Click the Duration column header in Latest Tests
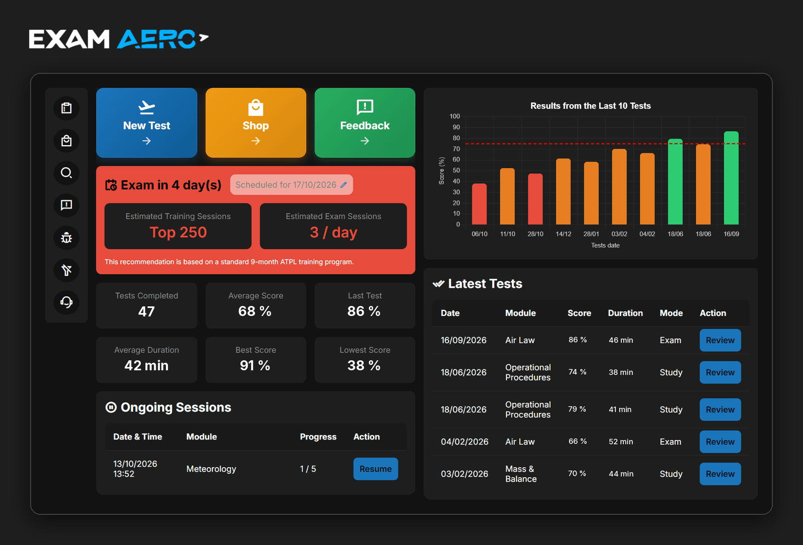This screenshot has height=545, width=803. [625, 313]
